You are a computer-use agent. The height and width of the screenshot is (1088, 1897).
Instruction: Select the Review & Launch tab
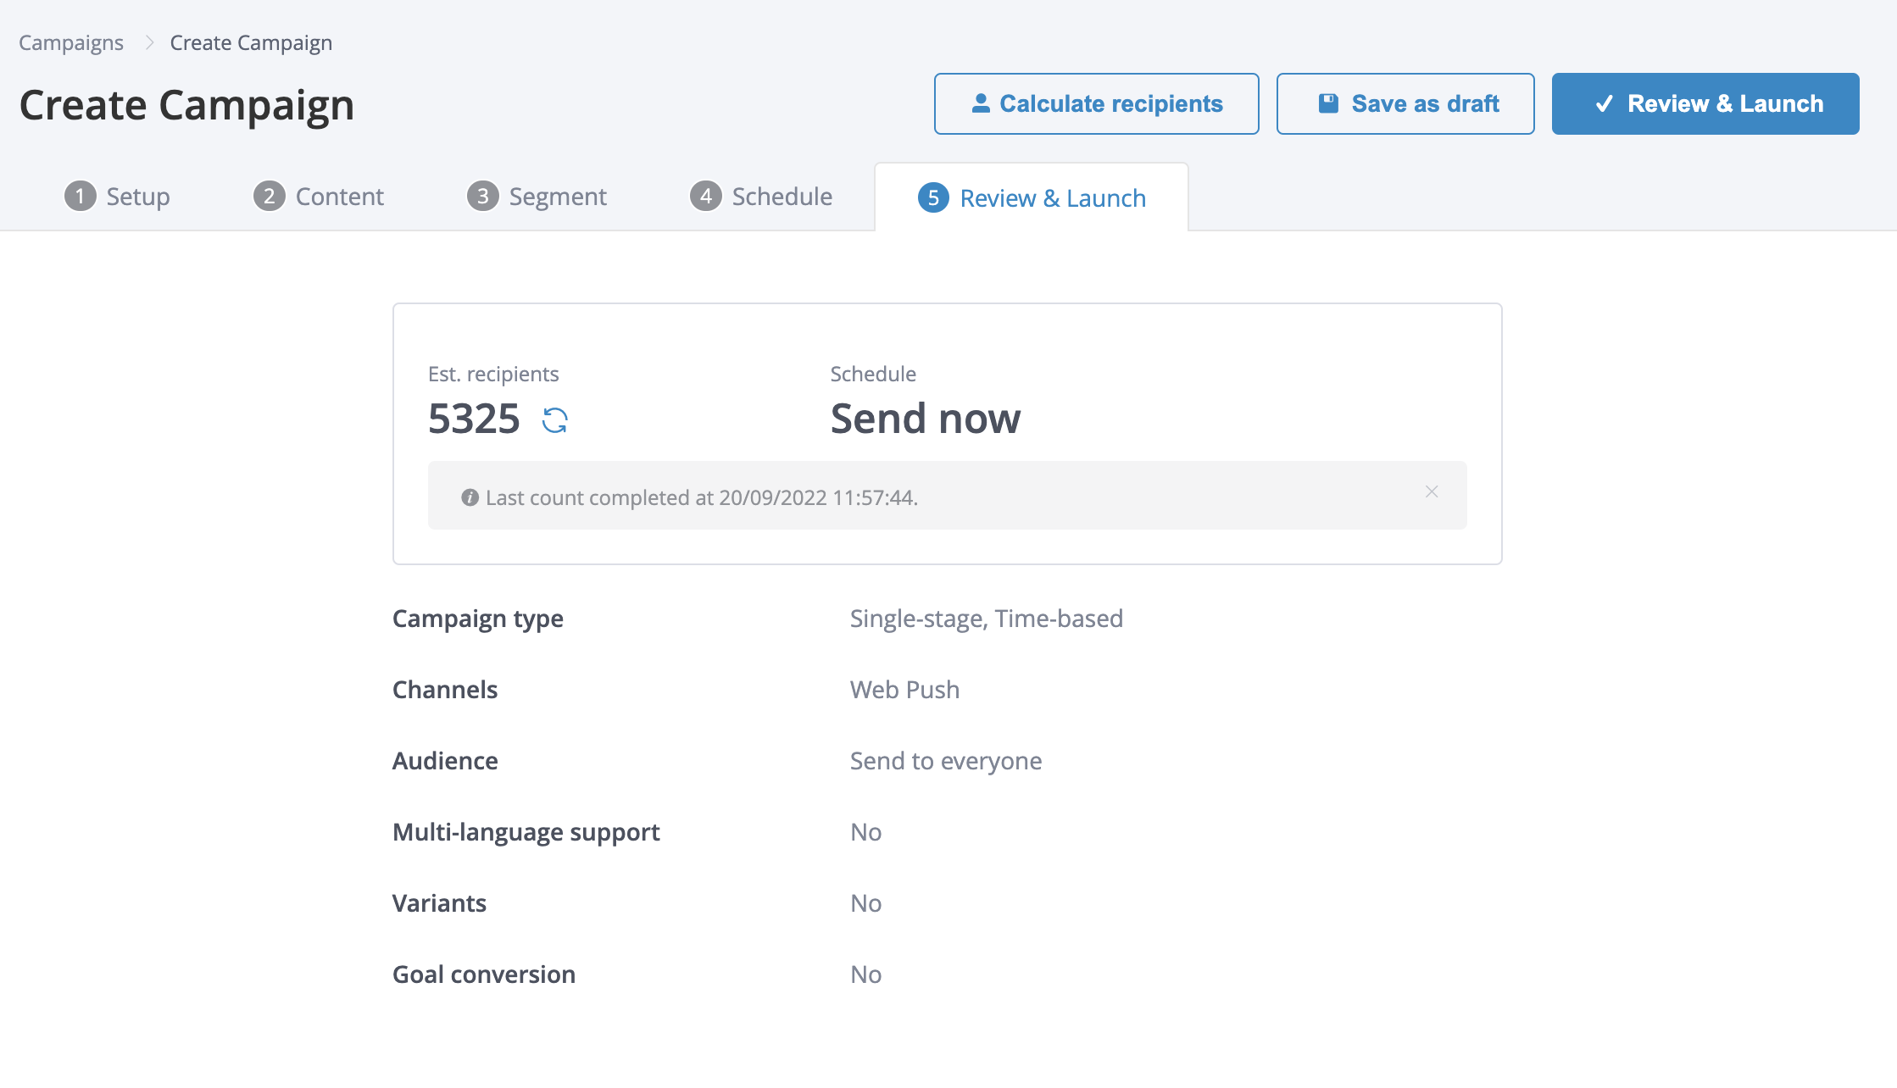click(1052, 198)
